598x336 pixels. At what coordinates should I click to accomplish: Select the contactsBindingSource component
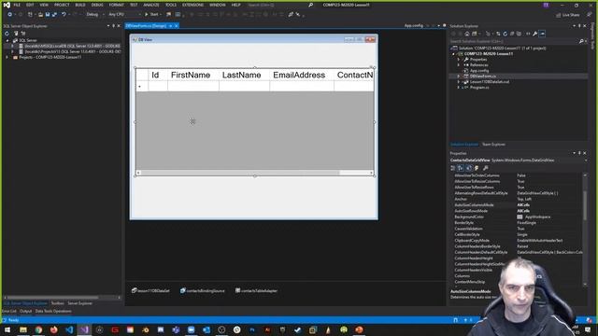[x=202, y=290]
